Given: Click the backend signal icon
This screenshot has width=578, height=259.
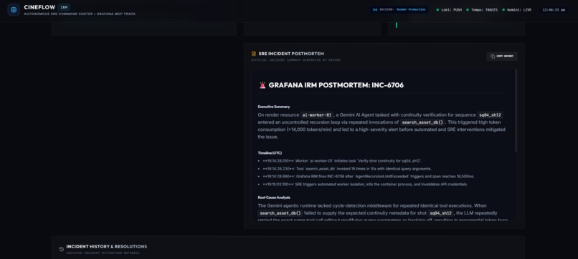Looking at the screenshot, I should (x=375, y=9).
